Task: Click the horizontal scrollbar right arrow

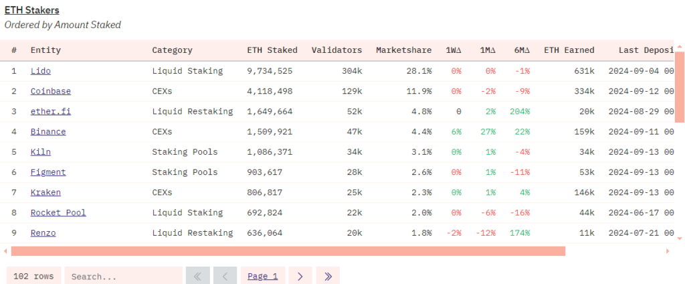Action: point(668,251)
